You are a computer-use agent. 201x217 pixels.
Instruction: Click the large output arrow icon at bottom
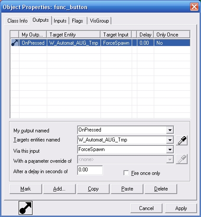(x=26, y=208)
